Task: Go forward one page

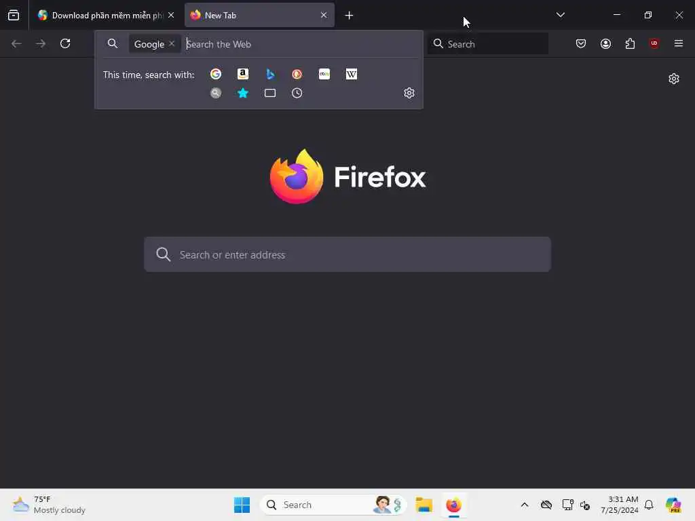Action: point(41,43)
